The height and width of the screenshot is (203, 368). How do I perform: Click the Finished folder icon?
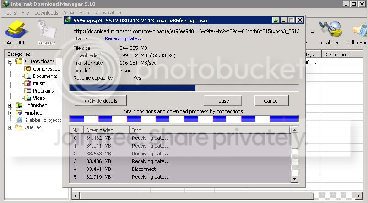pyautogui.click(x=19, y=113)
